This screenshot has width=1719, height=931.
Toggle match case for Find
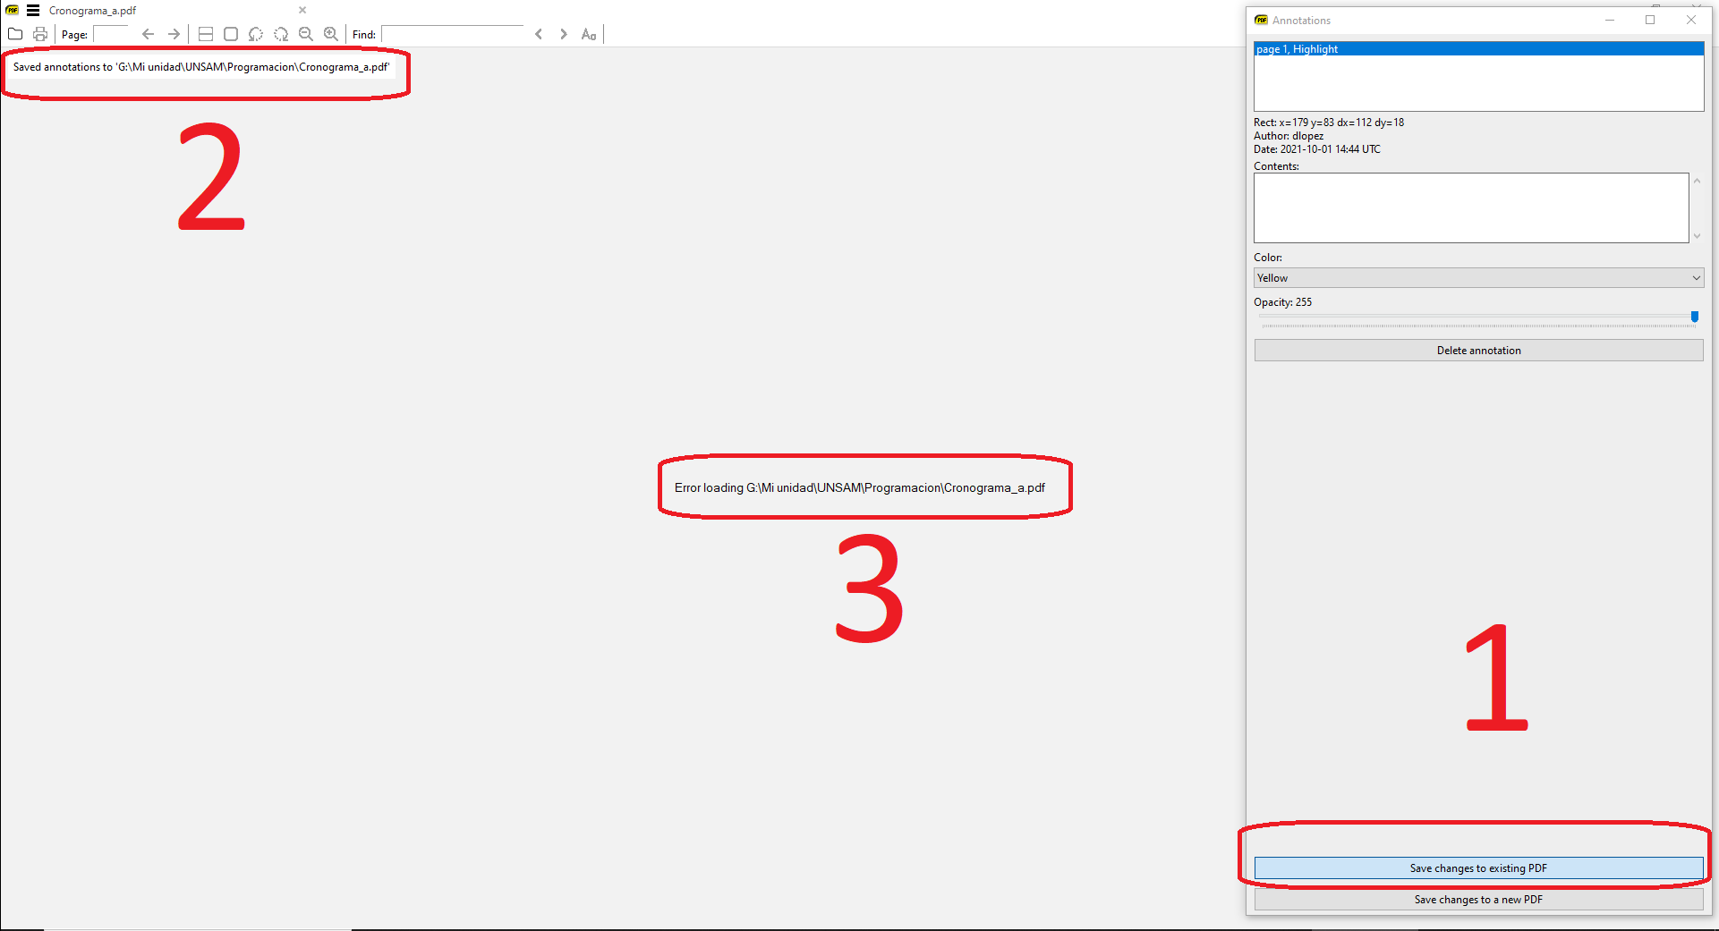pyautogui.click(x=588, y=34)
